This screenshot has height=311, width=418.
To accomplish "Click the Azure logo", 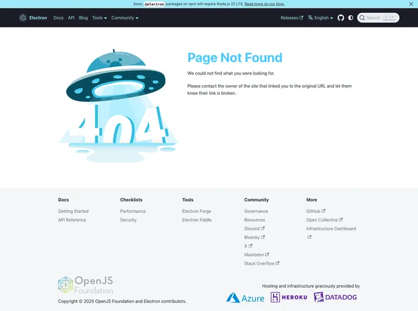I will click(245, 298).
